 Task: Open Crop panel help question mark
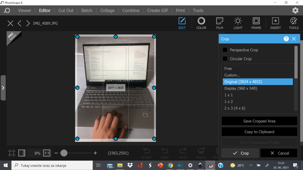(x=286, y=39)
